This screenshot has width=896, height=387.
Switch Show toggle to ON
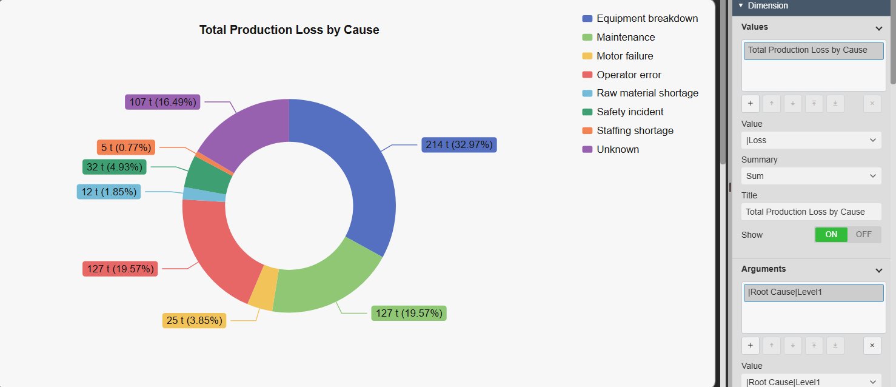coord(831,235)
